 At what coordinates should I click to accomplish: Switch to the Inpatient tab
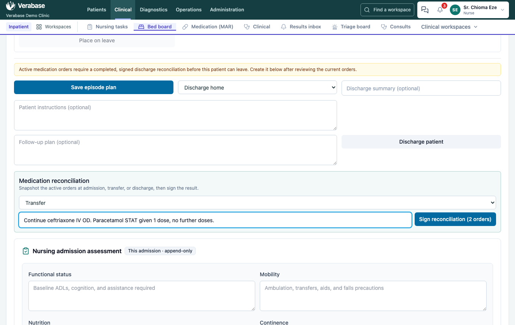[19, 27]
